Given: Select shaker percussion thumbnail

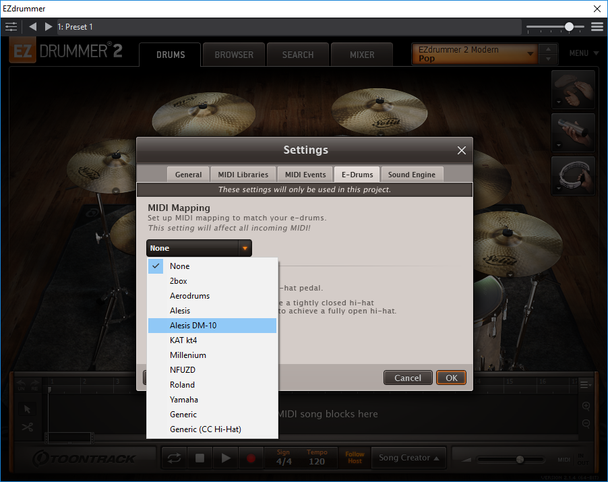Looking at the screenshot, I should pyautogui.click(x=573, y=133).
